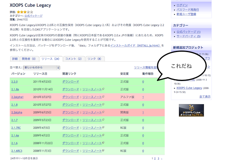The height and width of the screenshot is (160, 228).
Task: Click the 公式パッケージ category link under title
Action: 33,16
